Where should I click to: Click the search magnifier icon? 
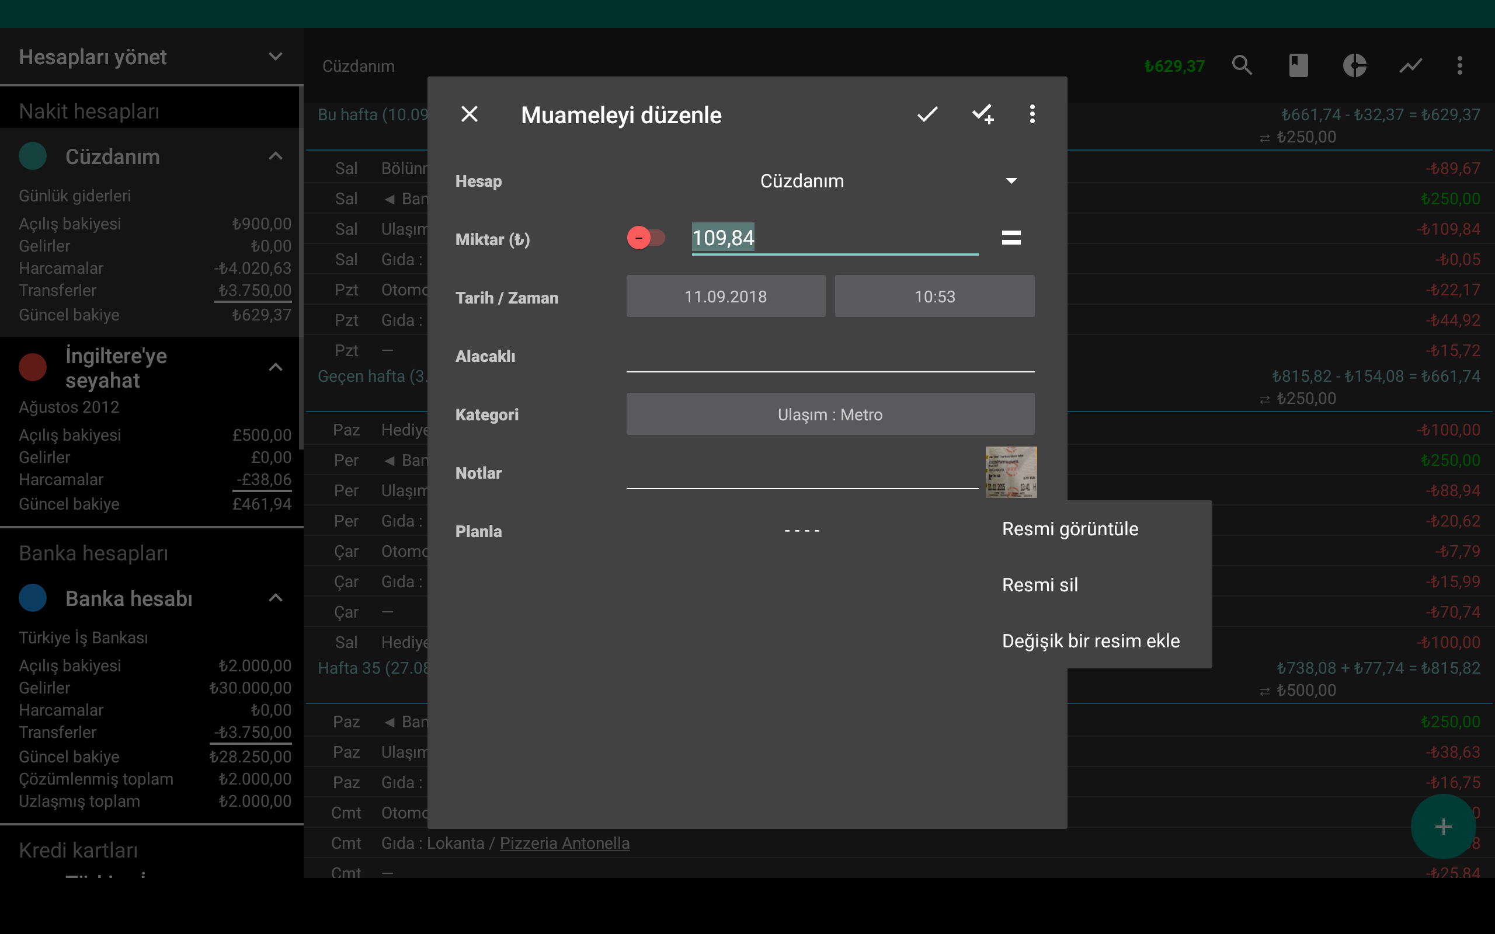coord(1242,65)
